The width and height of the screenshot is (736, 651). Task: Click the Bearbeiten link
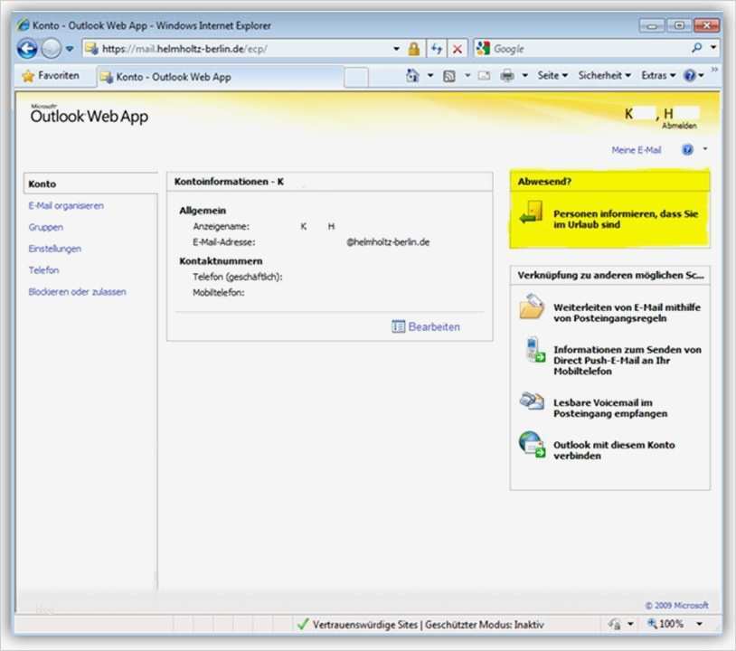(x=434, y=326)
